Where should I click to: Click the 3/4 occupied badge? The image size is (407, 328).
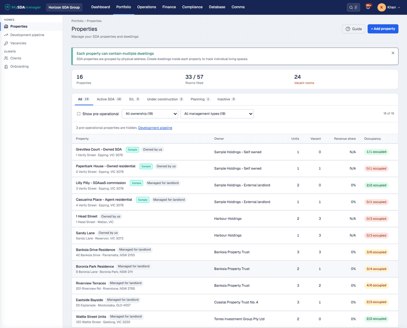[377, 269]
